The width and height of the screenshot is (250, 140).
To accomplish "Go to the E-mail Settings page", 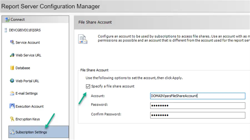I will [26, 93].
